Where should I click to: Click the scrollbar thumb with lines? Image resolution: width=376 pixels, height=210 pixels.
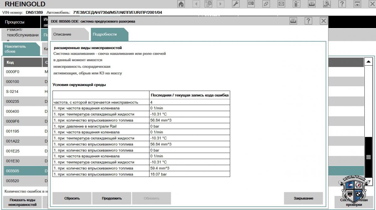[368, 157]
